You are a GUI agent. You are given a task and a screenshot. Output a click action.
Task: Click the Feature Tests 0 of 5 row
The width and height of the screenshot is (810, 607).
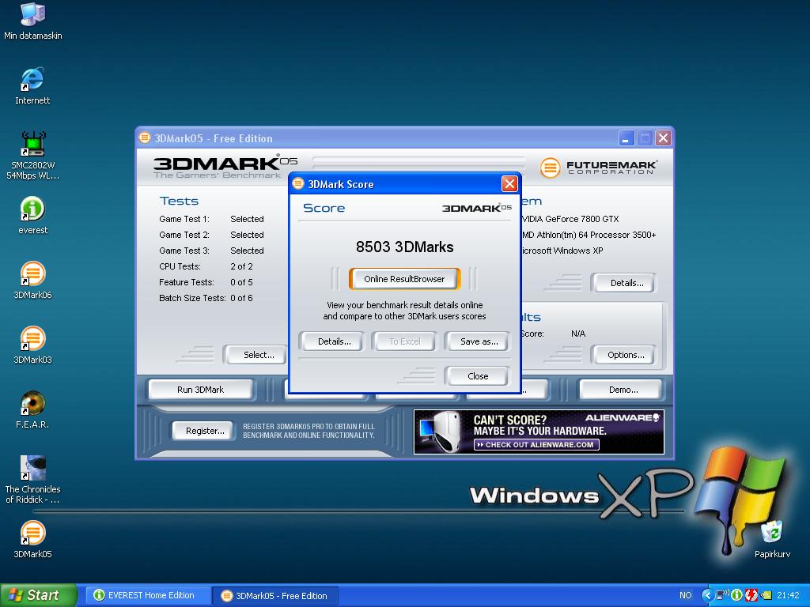click(x=206, y=282)
